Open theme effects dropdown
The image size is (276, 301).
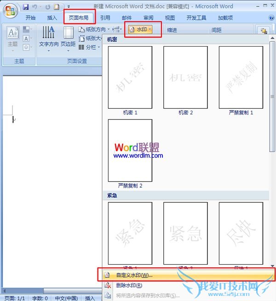pyautogui.click(x=28, y=47)
